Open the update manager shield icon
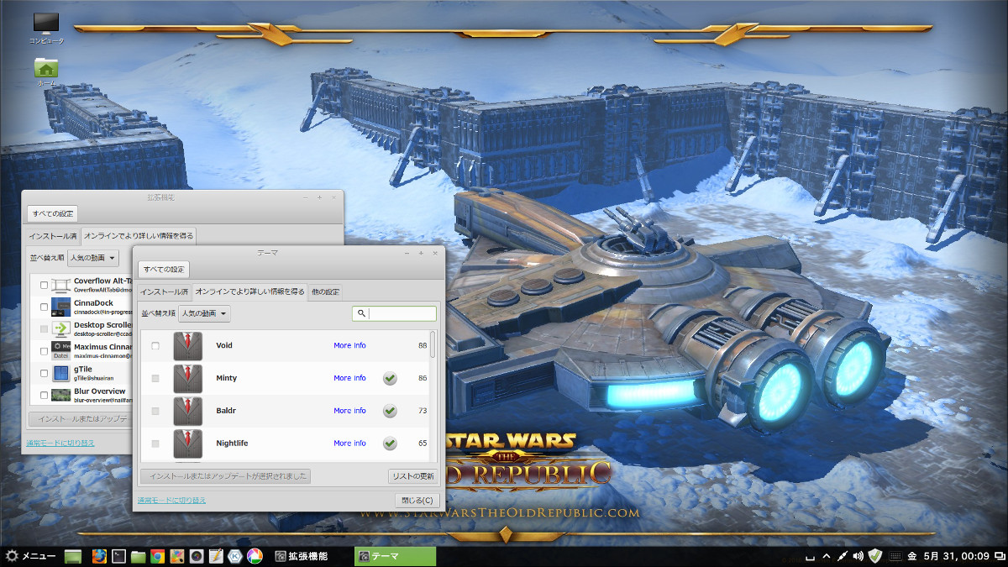Screen dimensions: 1008x567 (874, 556)
